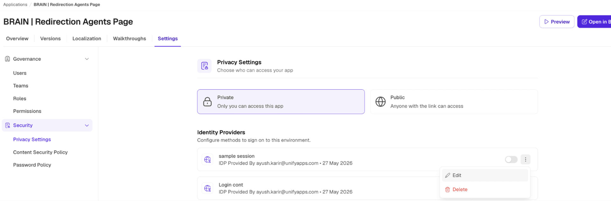Open Password Policy in sidebar
The width and height of the screenshot is (611, 201).
[x=32, y=165]
